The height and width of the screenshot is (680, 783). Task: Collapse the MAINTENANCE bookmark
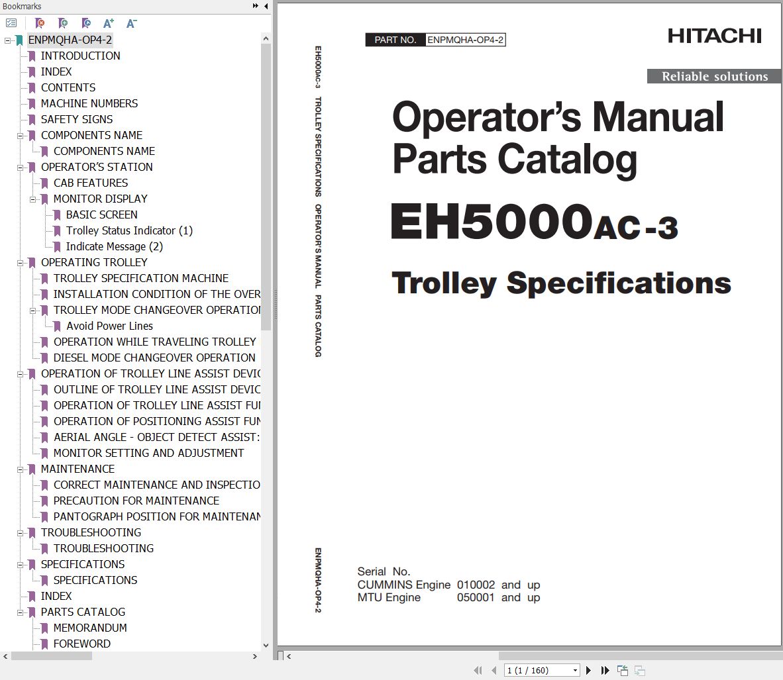click(20, 470)
